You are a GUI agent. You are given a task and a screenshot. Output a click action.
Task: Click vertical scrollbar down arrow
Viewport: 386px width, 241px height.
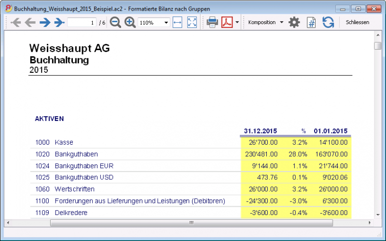tap(378, 214)
